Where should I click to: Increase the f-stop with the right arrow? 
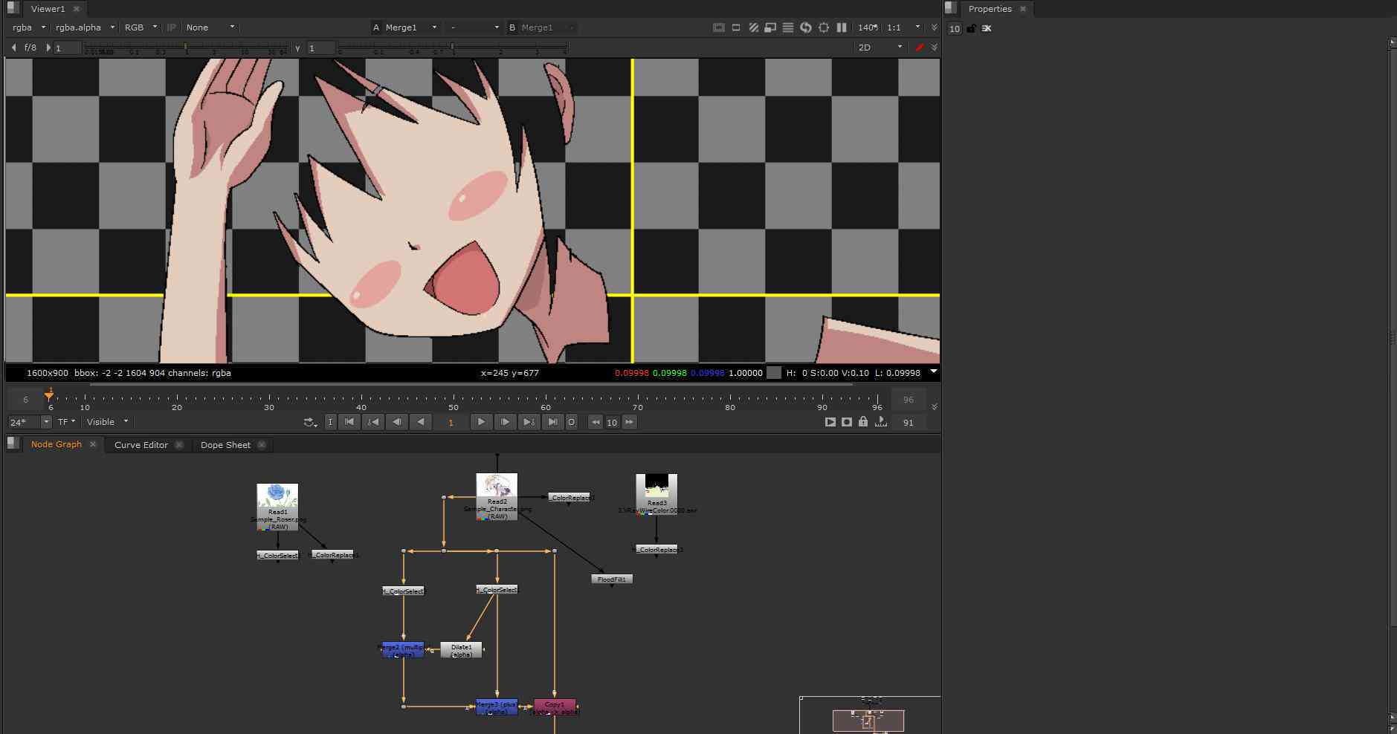[x=48, y=48]
